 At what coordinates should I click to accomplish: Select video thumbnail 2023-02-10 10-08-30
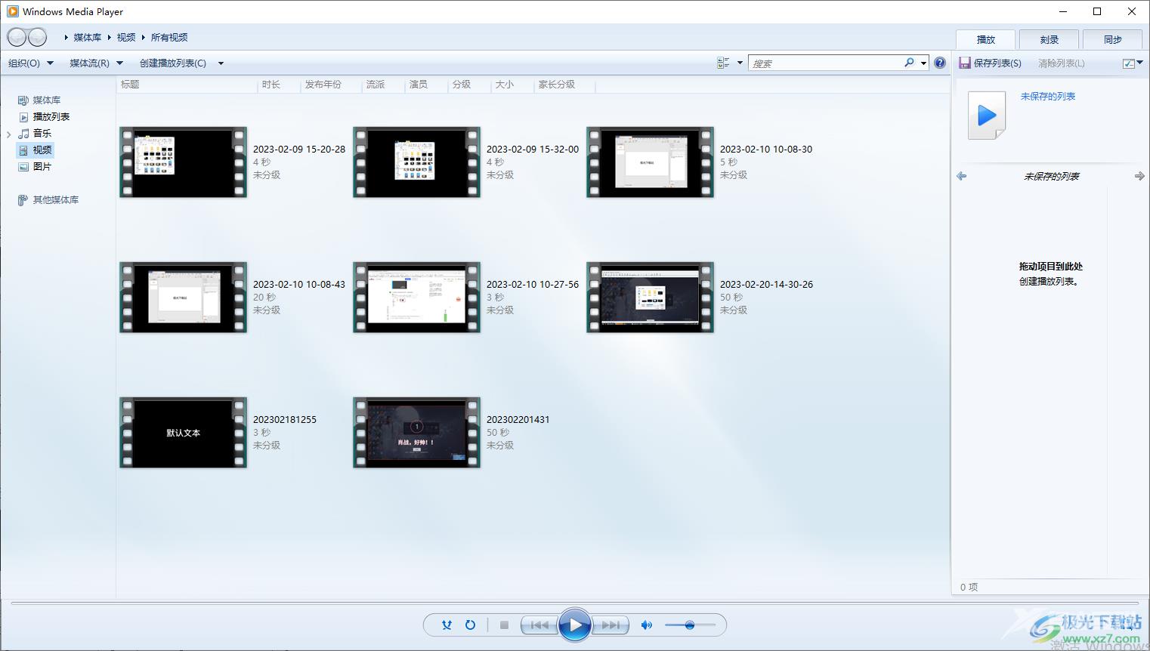click(x=651, y=162)
